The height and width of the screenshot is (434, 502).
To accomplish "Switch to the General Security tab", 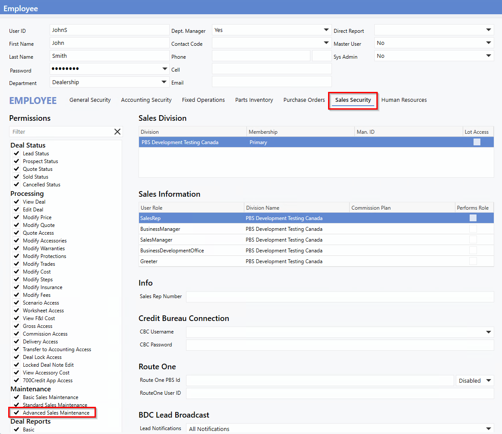I will point(90,100).
